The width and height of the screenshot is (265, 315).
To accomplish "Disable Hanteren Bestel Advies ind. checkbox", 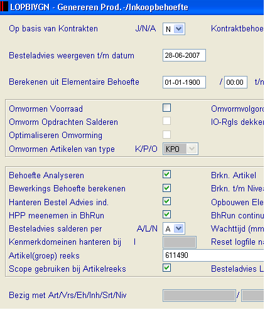I will [166, 201].
